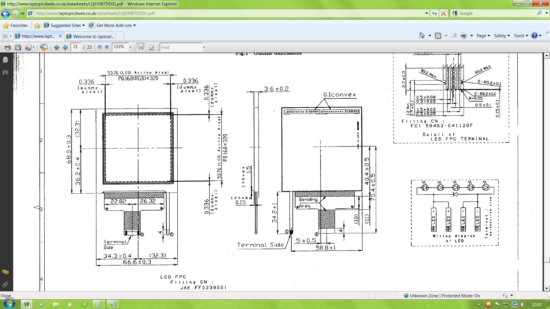The image size is (550, 309).
Task: Open the Pages panel in the PDF sidebar
Action: [x=5, y=59]
